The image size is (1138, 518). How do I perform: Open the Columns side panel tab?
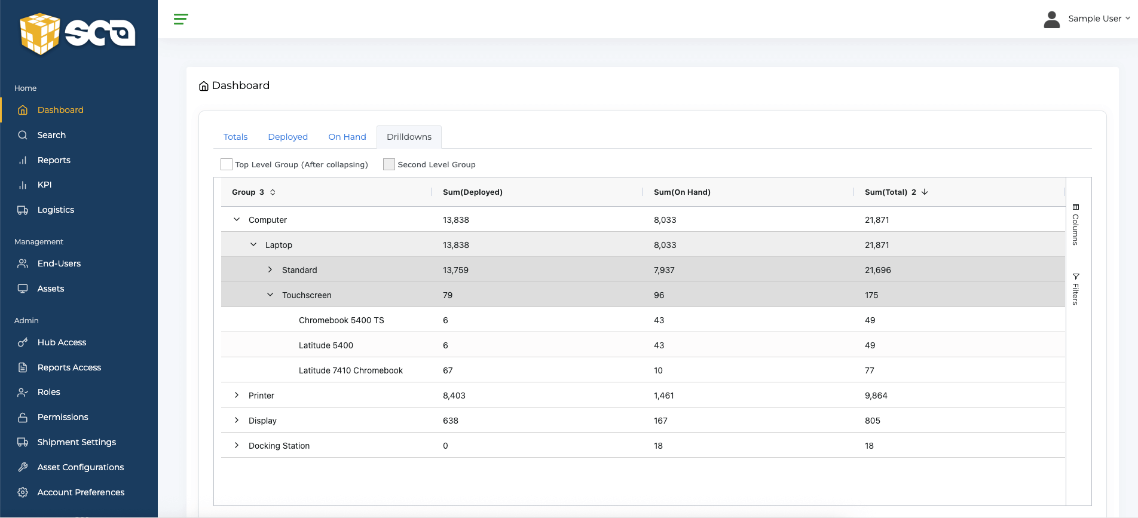point(1075,225)
